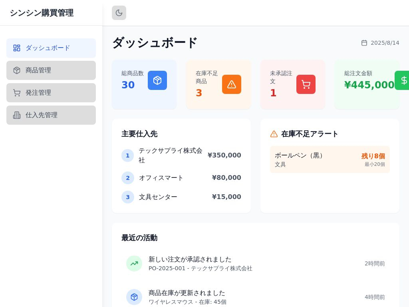The width and height of the screenshot is (409, 307).
Task: Click 文具センター in the supplier list
Action: pos(158,197)
